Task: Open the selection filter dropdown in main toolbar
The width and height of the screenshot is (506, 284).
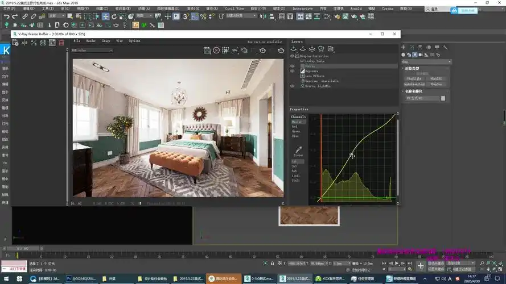Action: coord(57,15)
